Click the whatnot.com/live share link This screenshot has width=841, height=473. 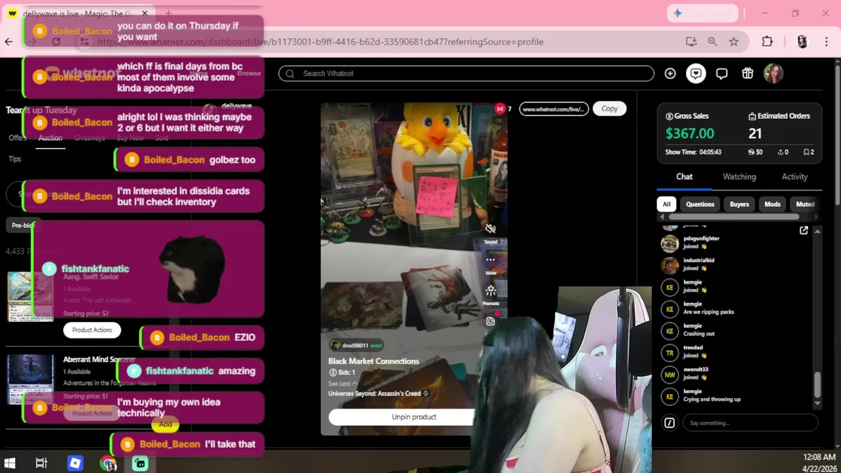point(554,108)
